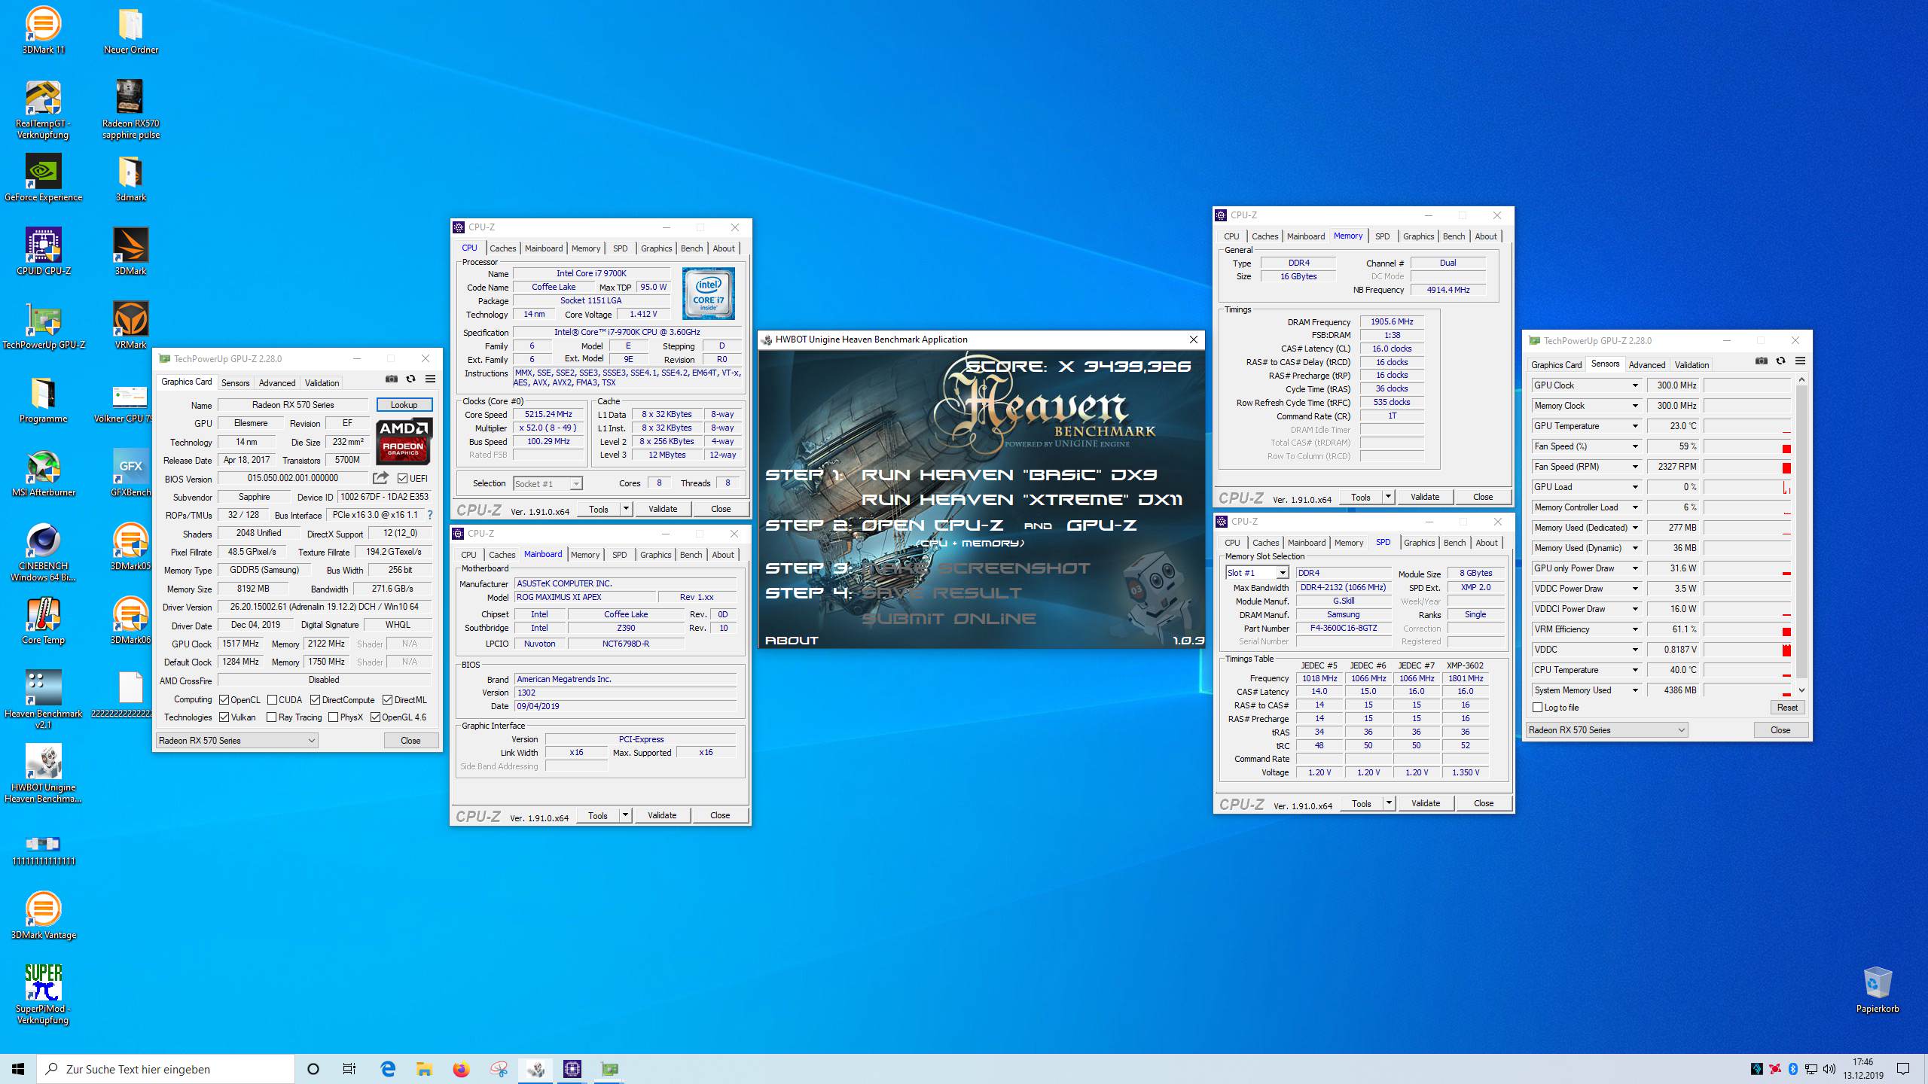
Task: Open the Bench tab in CPU-Z Mainboard window
Action: (x=691, y=555)
